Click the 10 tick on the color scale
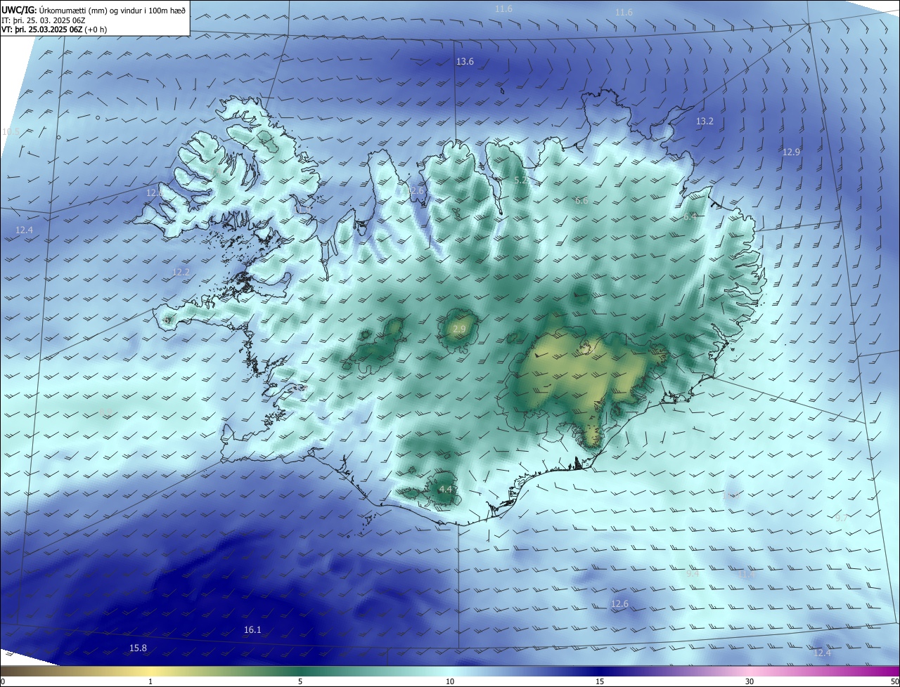900x687 pixels. pyautogui.click(x=450, y=681)
